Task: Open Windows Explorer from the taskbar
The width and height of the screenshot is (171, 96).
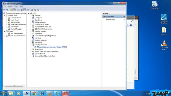Action: coord(11,94)
